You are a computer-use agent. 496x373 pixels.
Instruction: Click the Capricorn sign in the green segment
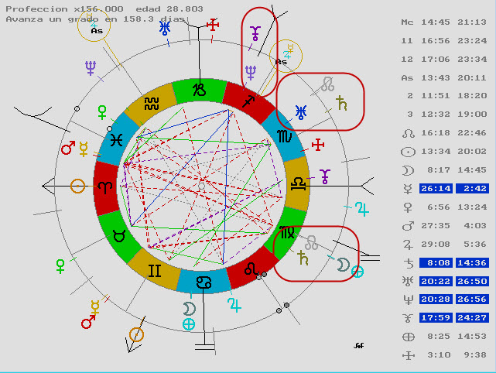coord(200,90)
